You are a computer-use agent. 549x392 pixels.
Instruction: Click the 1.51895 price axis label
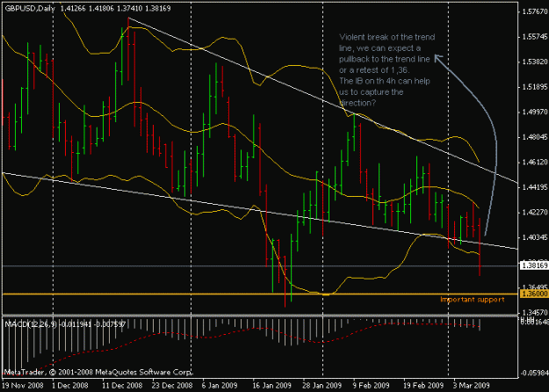pos(535,87)
